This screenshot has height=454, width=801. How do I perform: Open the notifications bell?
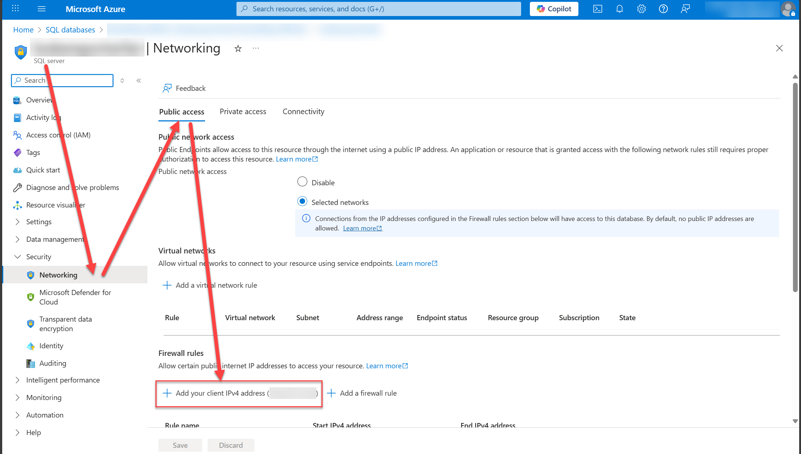point(620,9)
